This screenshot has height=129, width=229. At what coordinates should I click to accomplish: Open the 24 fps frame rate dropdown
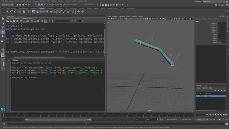pos(202,120)
